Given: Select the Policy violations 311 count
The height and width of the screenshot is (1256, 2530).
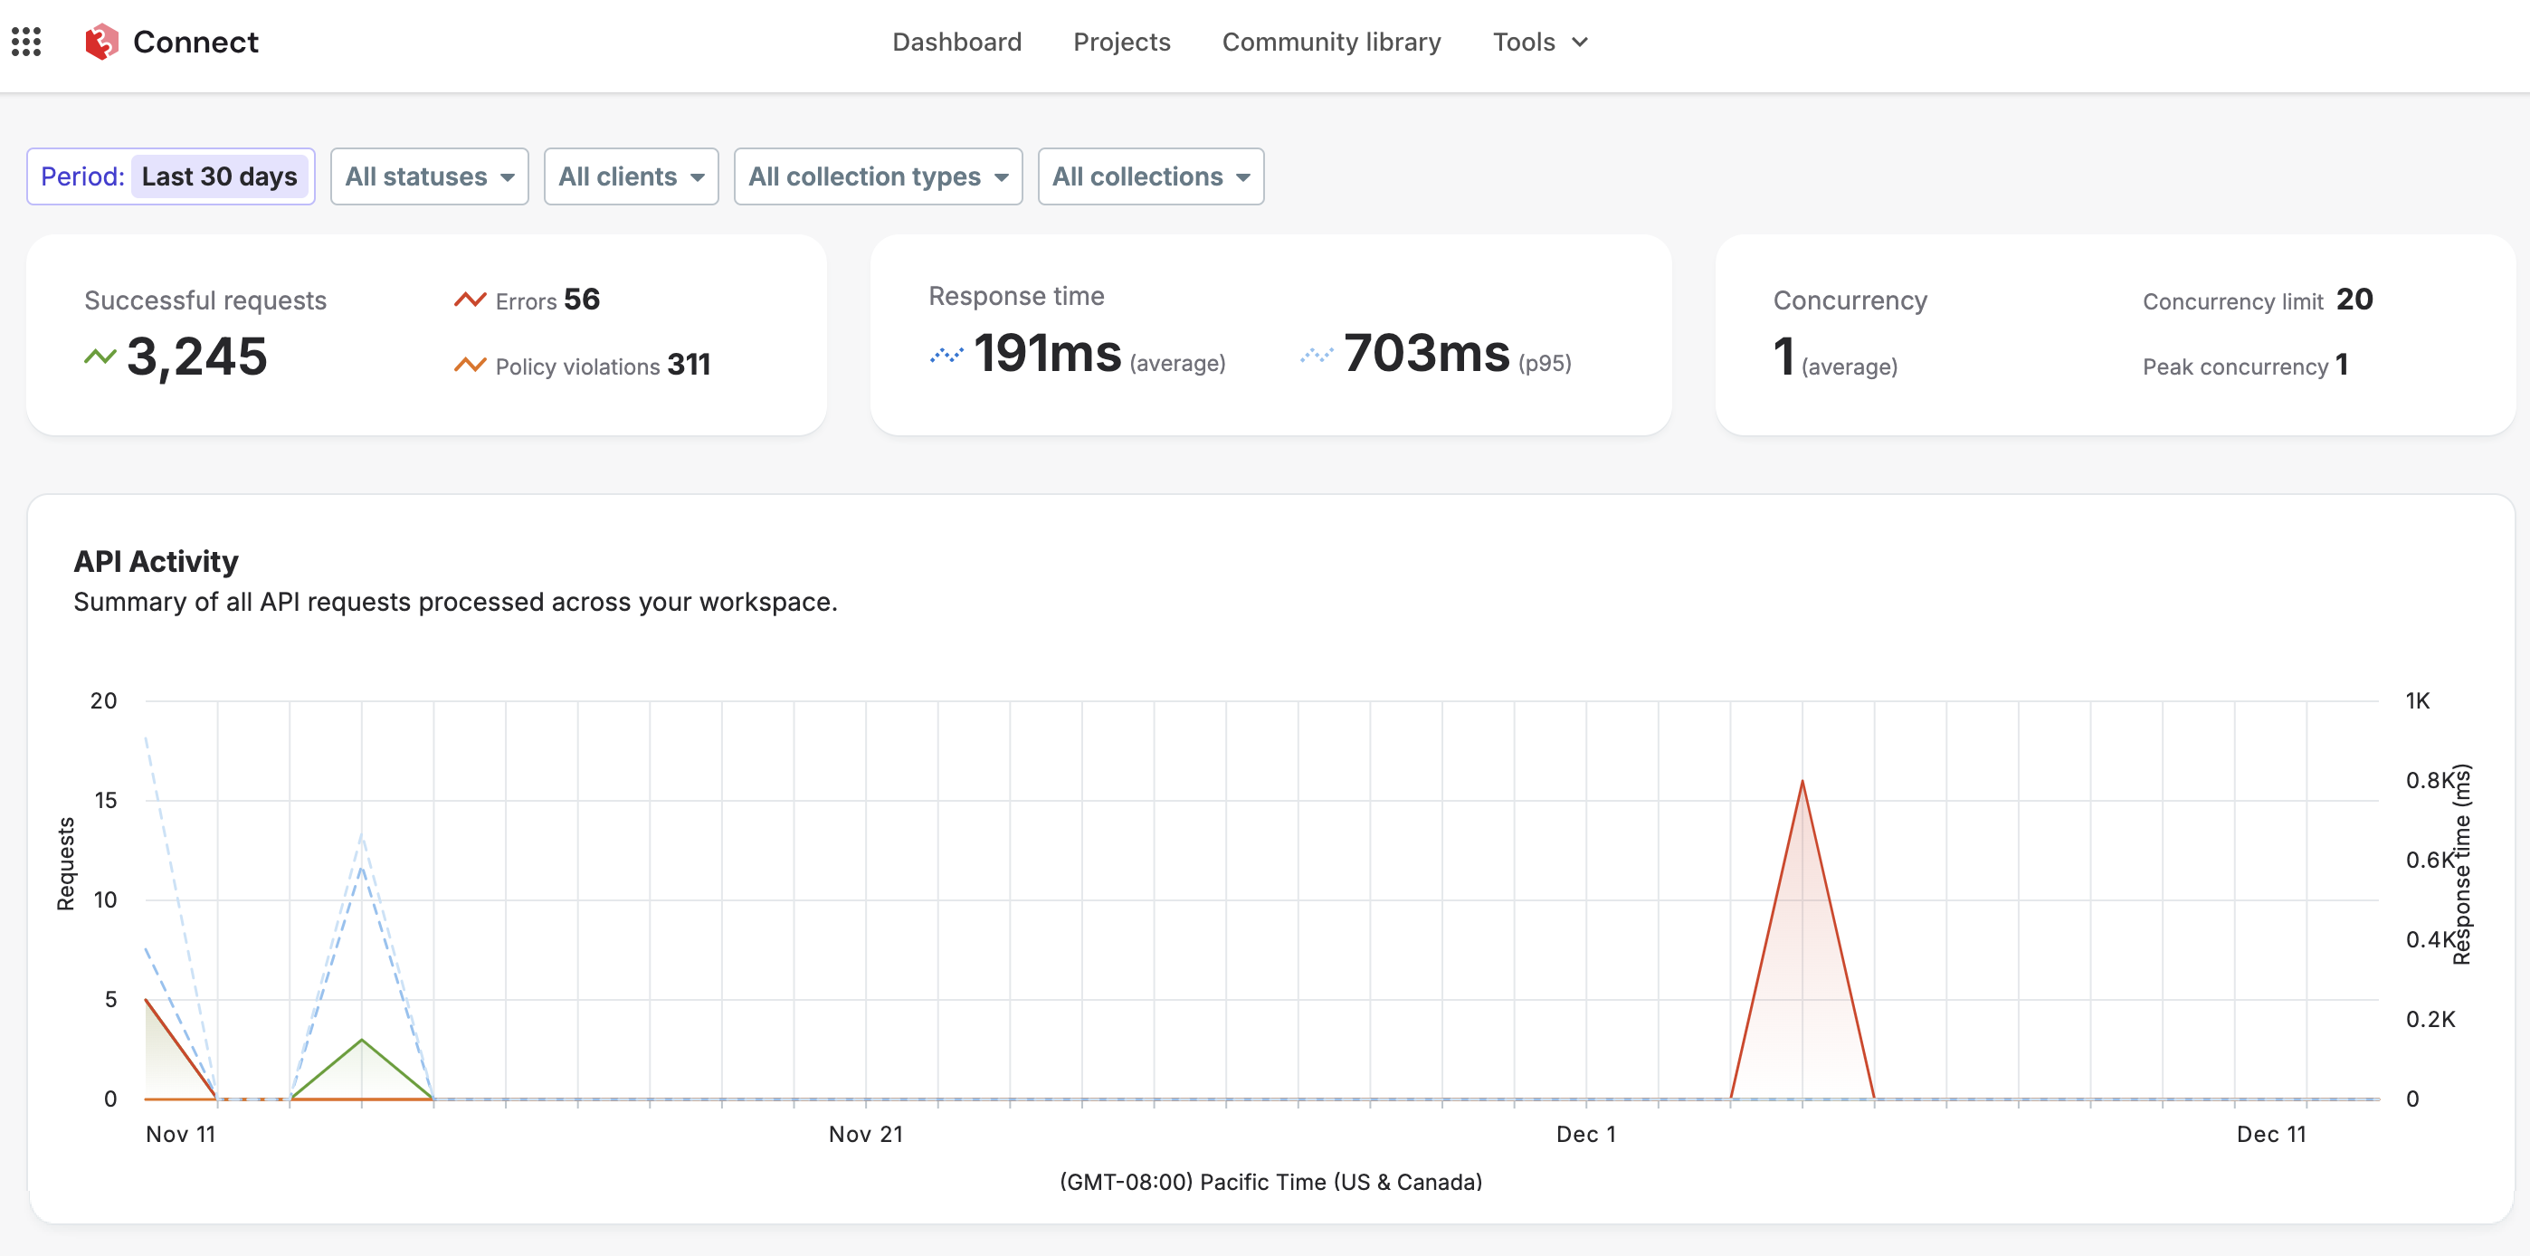Looking at the screenshot, I should coord(689,365).
